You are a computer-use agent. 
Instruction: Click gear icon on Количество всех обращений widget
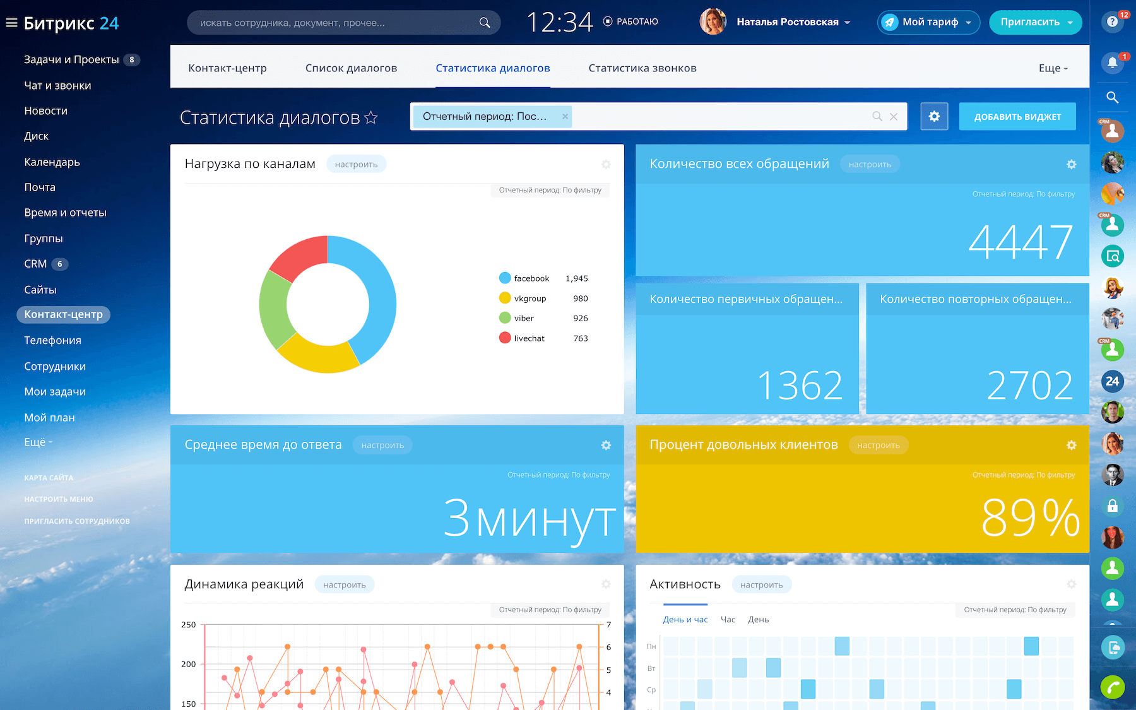pyautogui.click(x=1071, y=164)
